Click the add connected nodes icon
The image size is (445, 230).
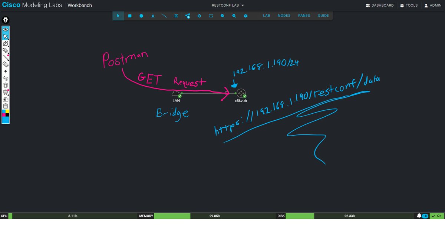(x=188, y=16)
